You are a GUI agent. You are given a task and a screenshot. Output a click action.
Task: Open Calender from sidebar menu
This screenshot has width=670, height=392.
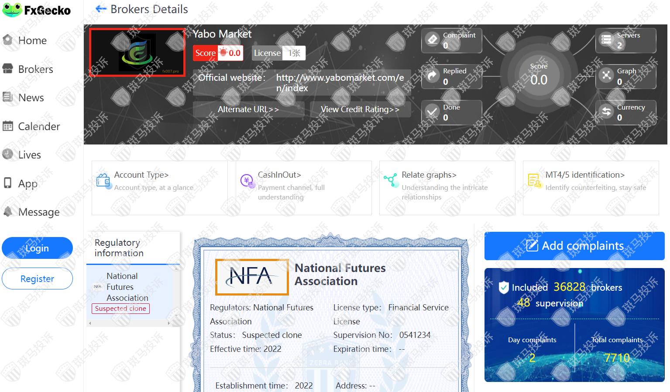pos(38,127)
